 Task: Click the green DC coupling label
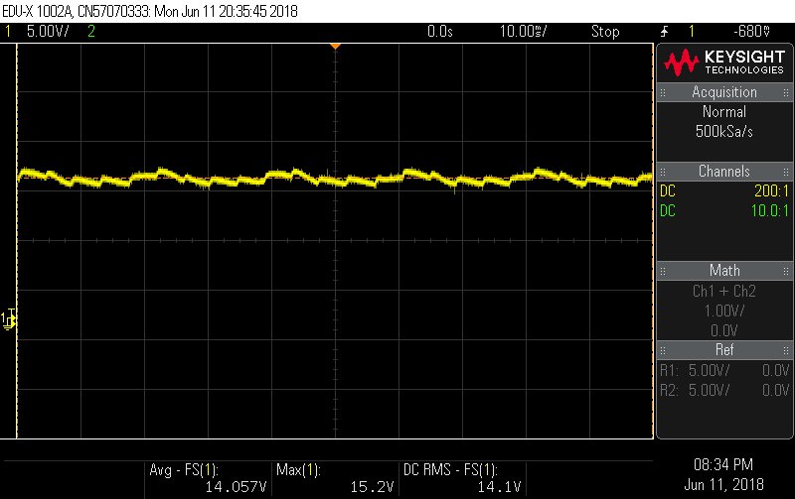pyautogui.click(x=668, y=210)
